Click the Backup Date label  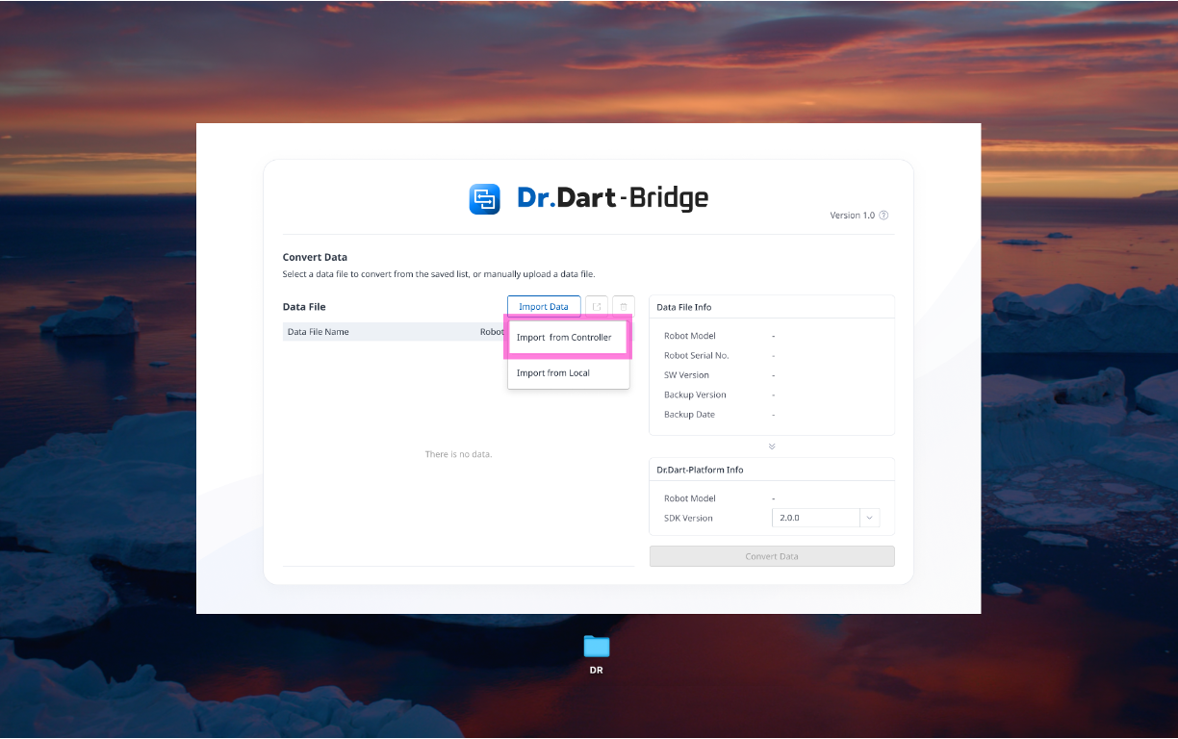[689, 415]
